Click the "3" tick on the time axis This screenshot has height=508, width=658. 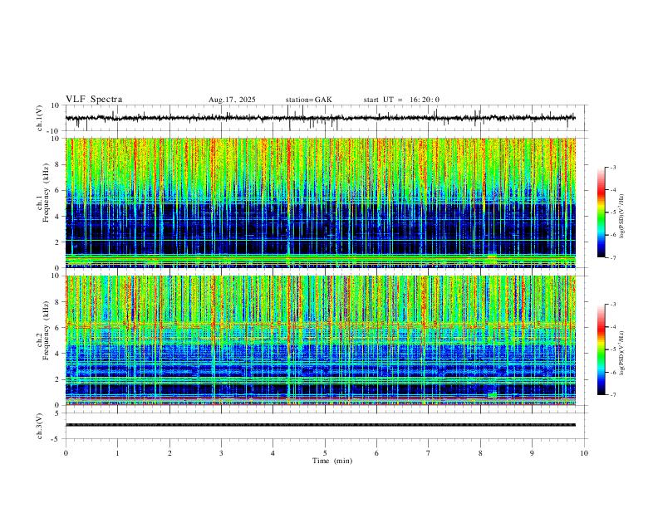pyautogui.click(x=221, y=453)
